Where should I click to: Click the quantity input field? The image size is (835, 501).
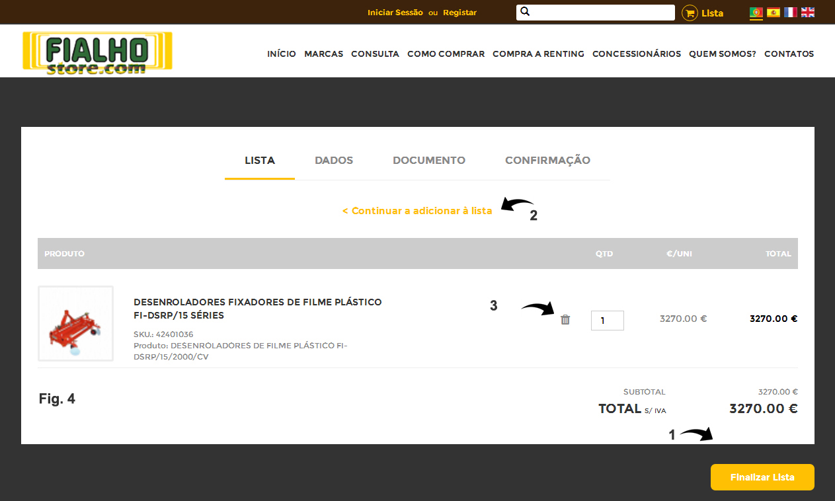[x=607, y=321]
